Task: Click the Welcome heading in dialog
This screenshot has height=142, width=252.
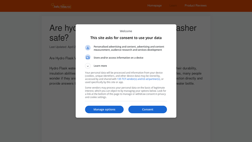Action: click(126, 31)
